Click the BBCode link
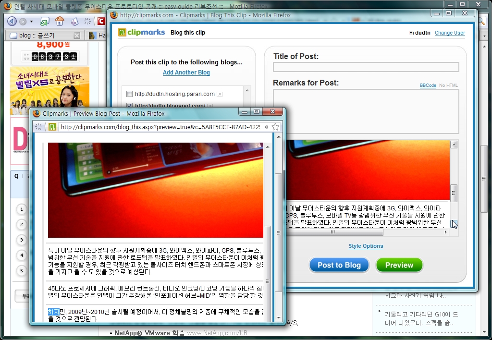The height and width of the screenshot is (340, 492). 428,85
